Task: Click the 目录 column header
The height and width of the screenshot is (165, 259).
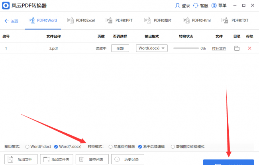Action: [x=237, y=36]
